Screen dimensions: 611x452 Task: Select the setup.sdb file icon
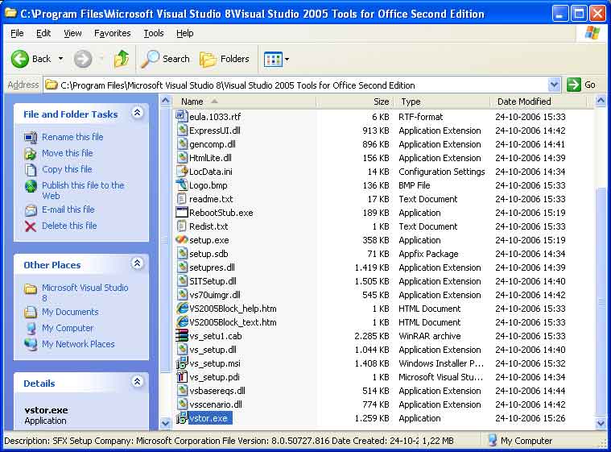pyautogui.click(x=182, y=253)
